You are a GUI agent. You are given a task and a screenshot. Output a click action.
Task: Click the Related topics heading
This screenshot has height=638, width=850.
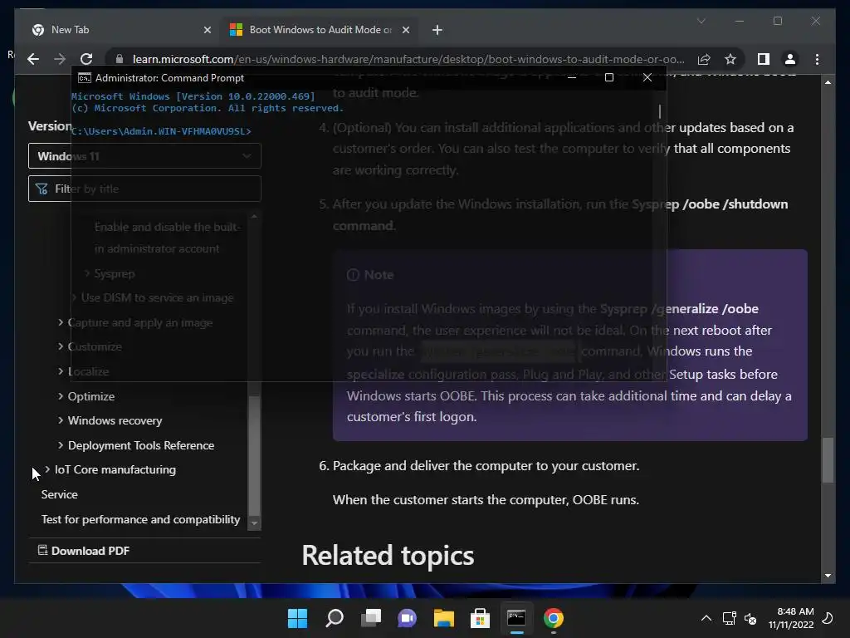pos(388,556)
